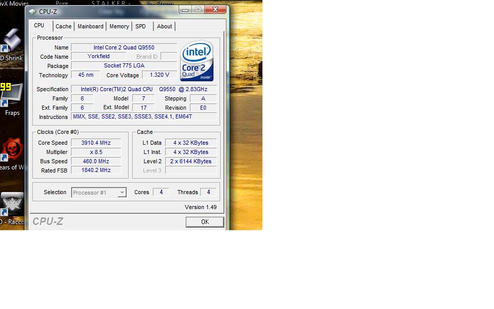This screenshot has height=309, width=494.
Task: Expand the Processor #1 selection dropdown
Action: coord(122,192)
